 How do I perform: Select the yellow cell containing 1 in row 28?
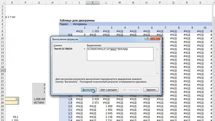coord(12,103)
